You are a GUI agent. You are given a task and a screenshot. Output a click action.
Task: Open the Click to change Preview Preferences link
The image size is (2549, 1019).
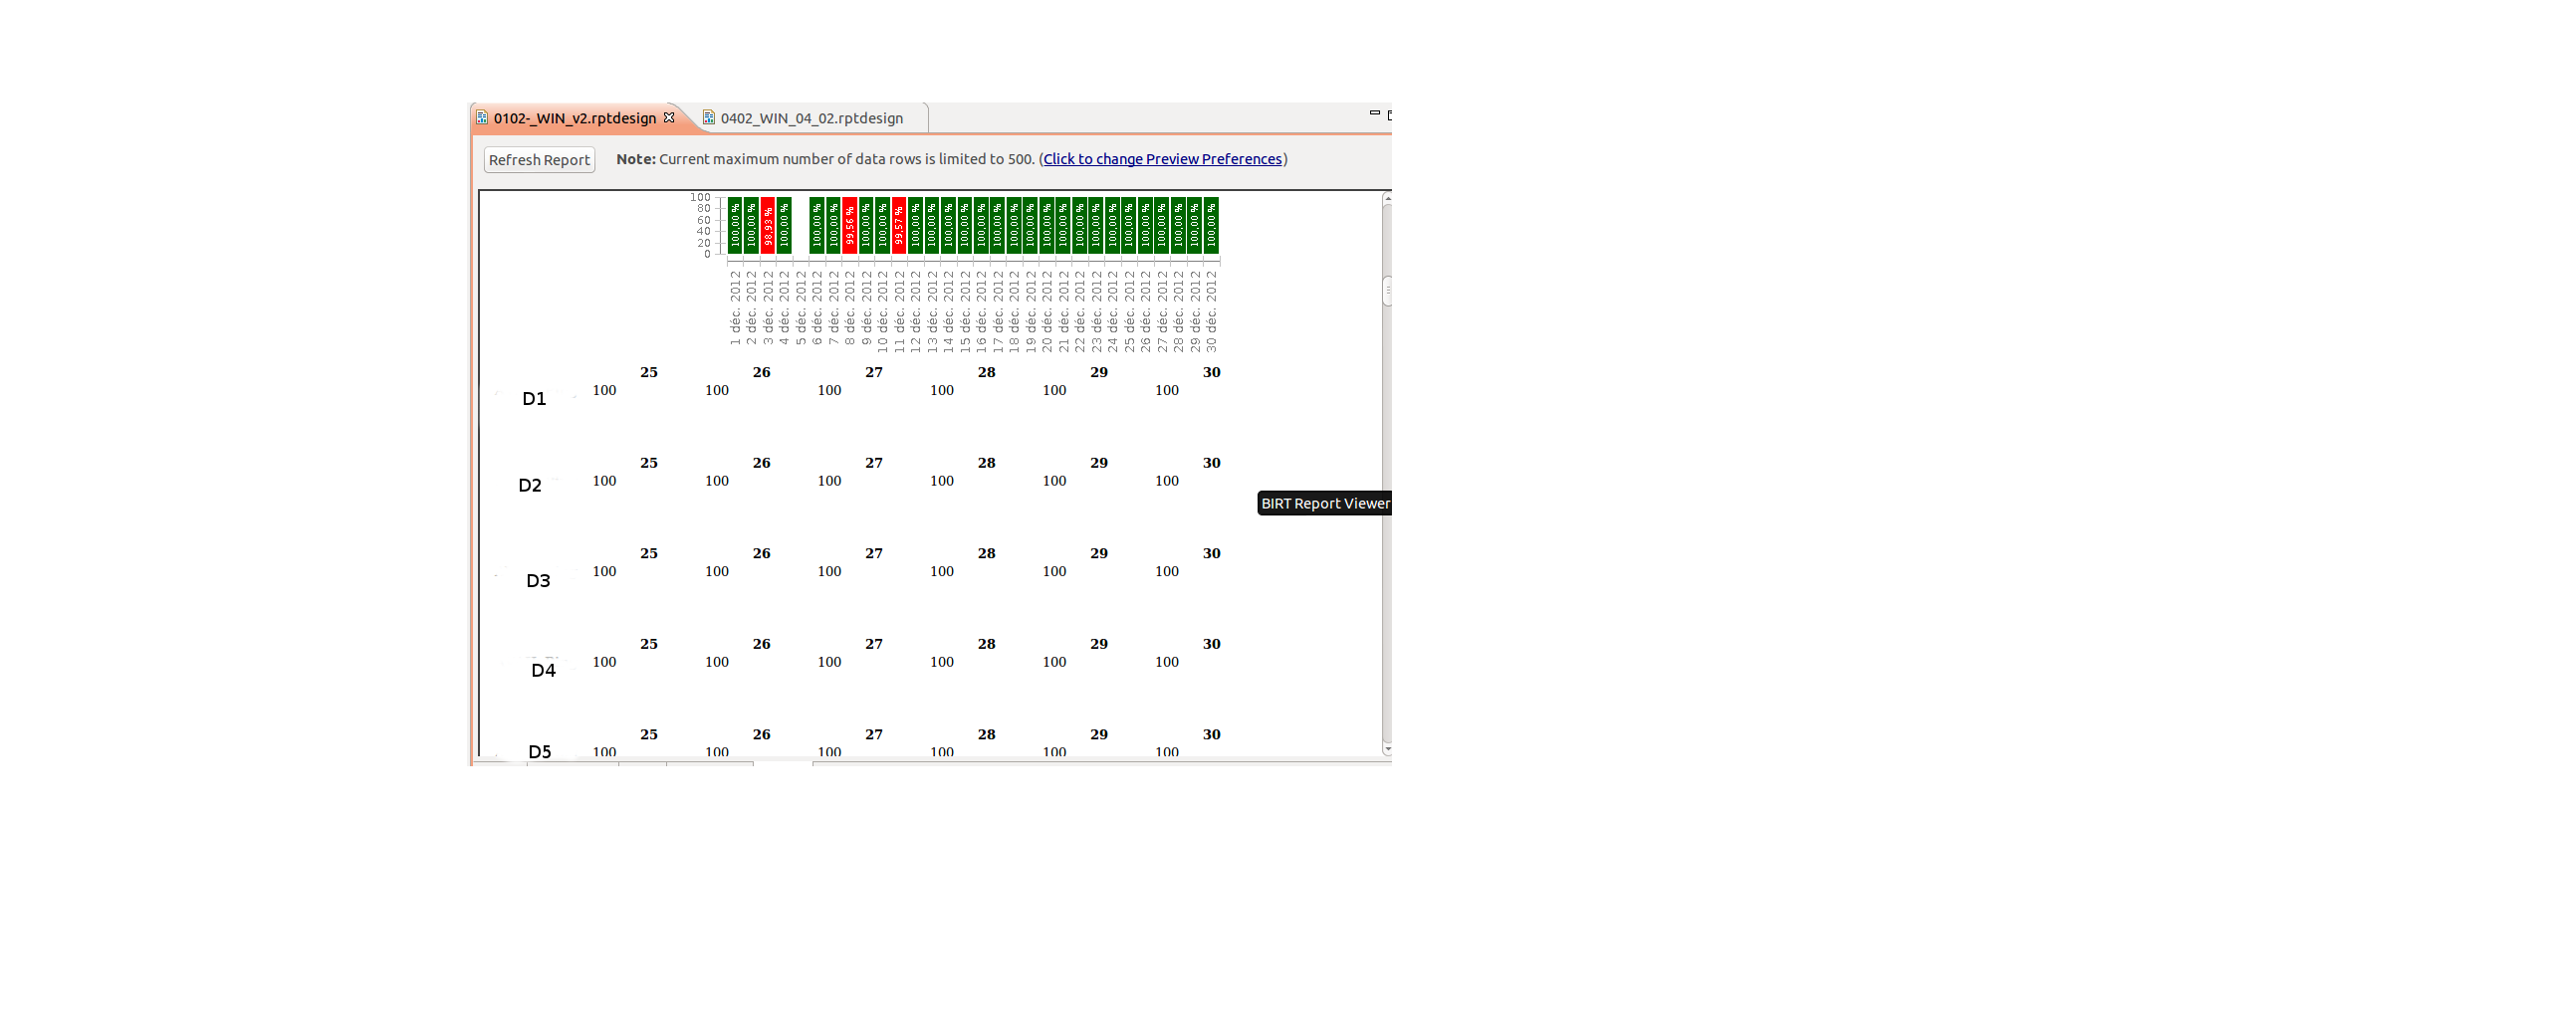(x=1162, y=159)
